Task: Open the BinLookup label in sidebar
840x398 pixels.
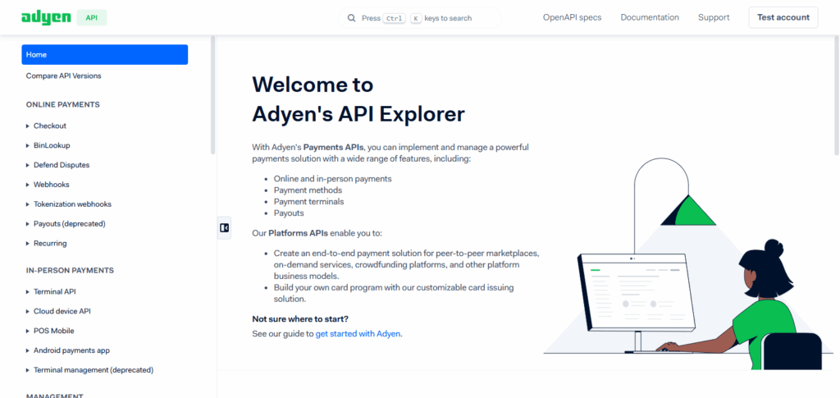Action: [52, 146]
